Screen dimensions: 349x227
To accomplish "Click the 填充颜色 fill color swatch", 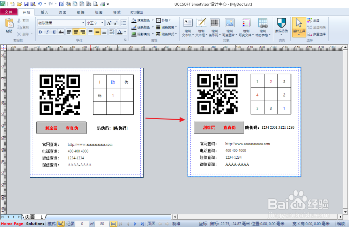I will pos(134,21).
